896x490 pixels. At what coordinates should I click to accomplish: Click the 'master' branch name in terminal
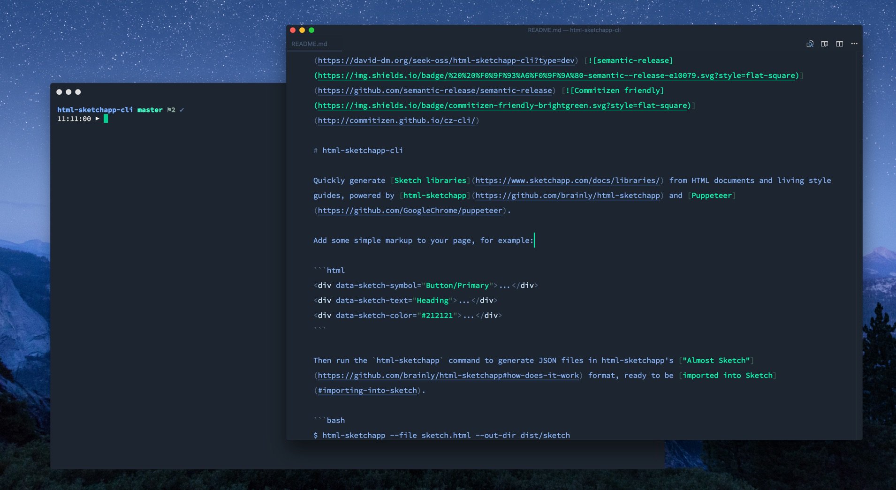(x=150, y=110)
